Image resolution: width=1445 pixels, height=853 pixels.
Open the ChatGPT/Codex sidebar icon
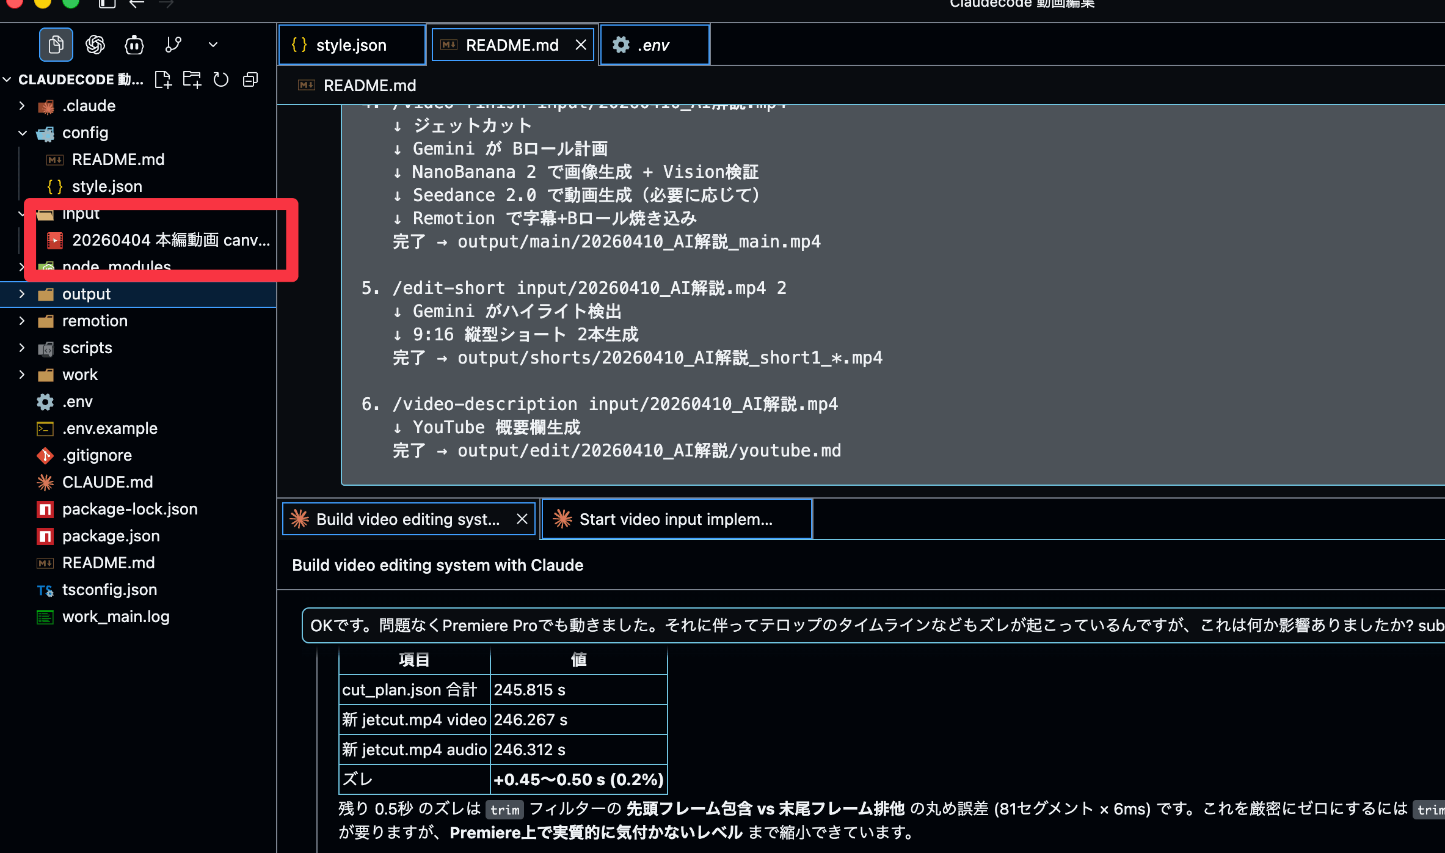click(95, 45)
